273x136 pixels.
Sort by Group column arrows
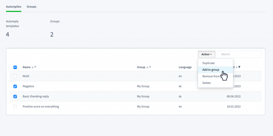tap(149, 67)
